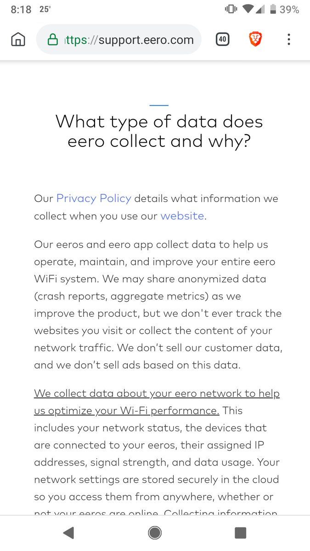The image size is (310, 551).
Task: Tap the Android home circle button
Action: [155, 533]
